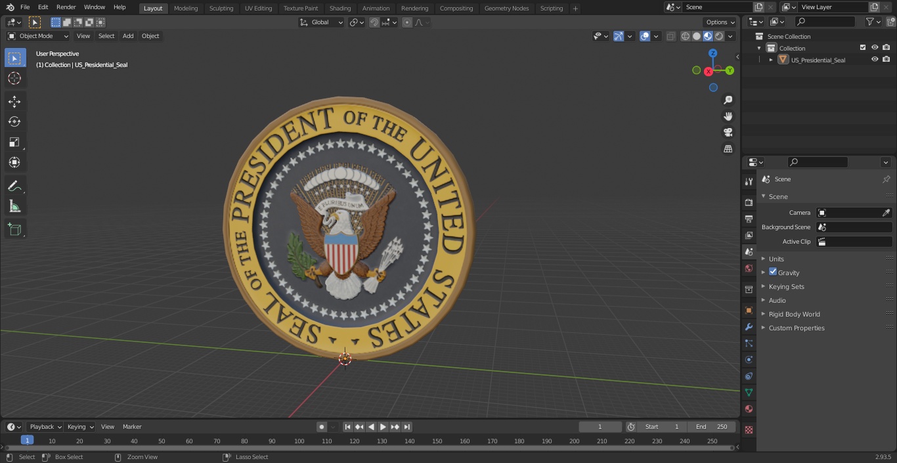Expand the Custom Properties panel
The image size is (897, 463).
[x=796, y=328]
